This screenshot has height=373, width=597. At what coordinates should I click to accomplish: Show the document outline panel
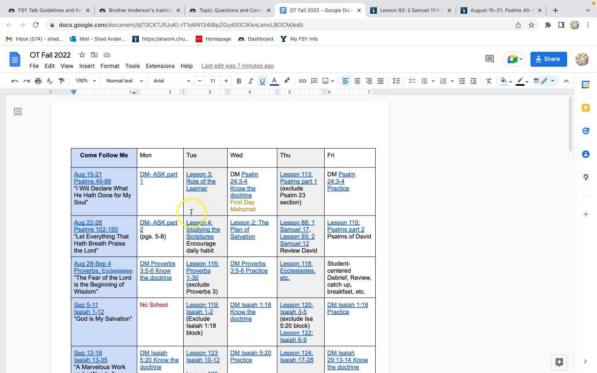coord(17,111)
